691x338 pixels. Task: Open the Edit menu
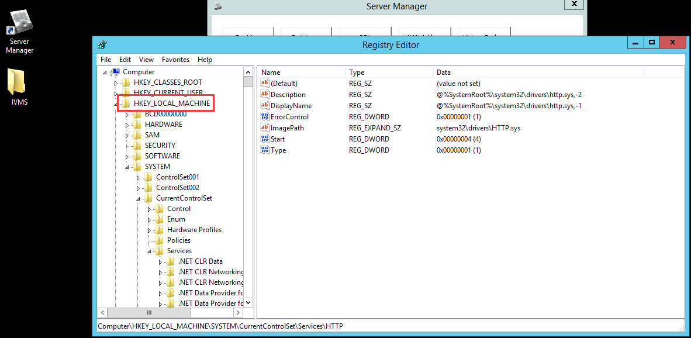125,60
